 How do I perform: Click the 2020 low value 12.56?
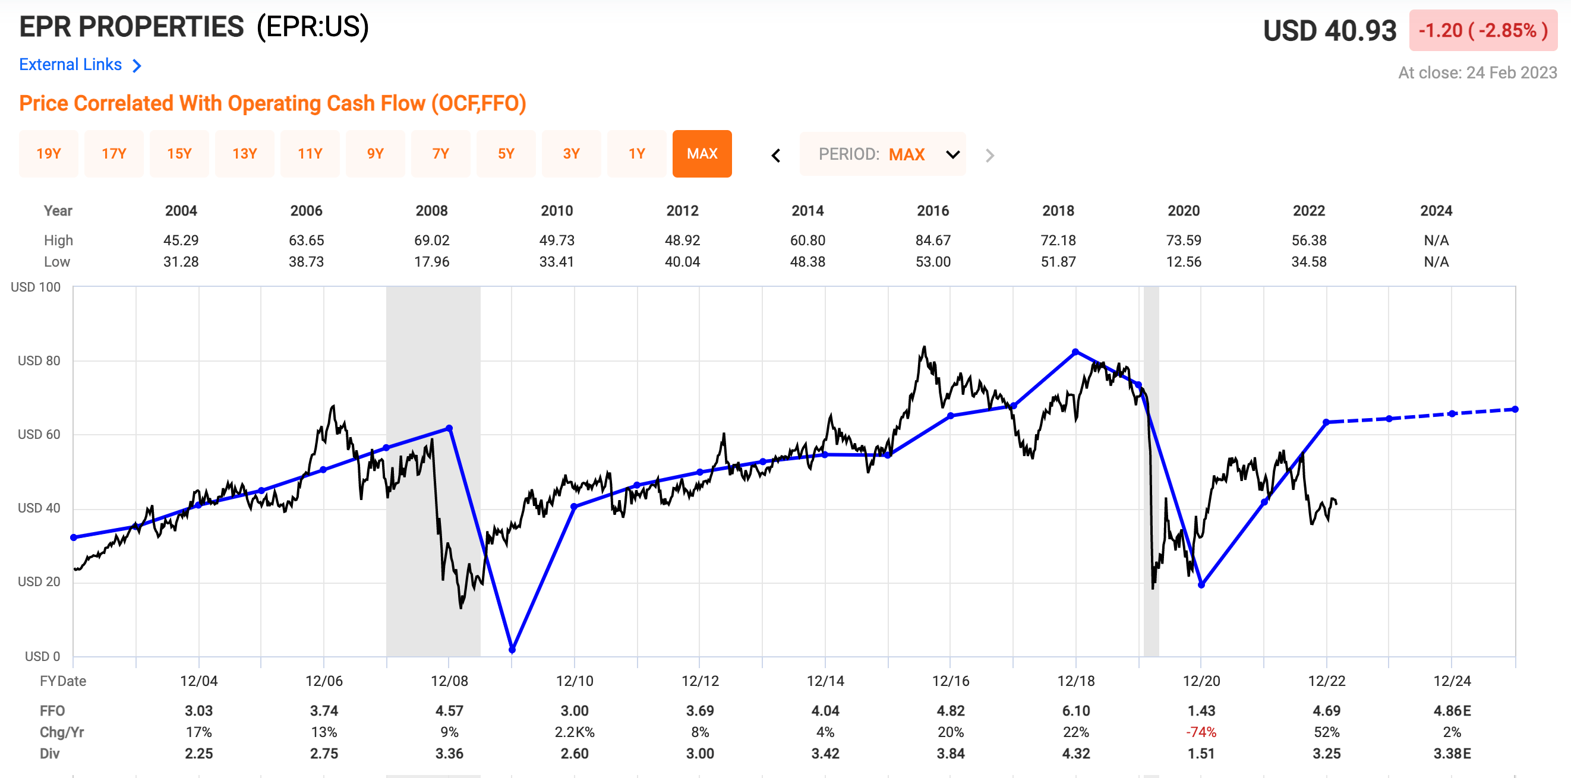[x=1184, y=261]
